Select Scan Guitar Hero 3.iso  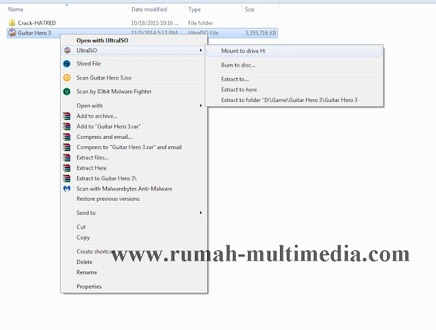pyautogui.click(x=104, y=78)
